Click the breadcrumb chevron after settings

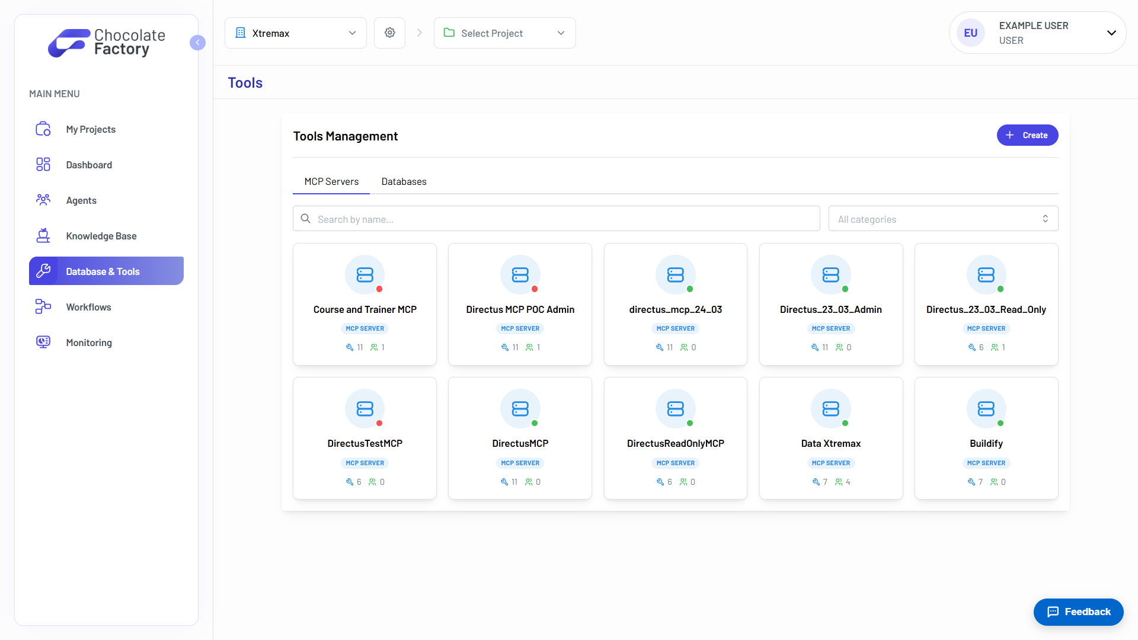(420, 33)
